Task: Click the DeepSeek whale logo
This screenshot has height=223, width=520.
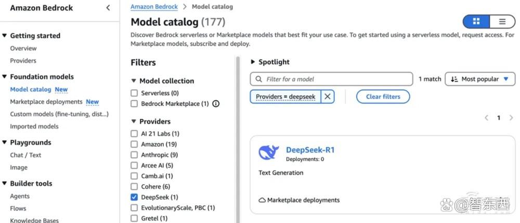Action: pyautogui.click(x=269, y=152)
